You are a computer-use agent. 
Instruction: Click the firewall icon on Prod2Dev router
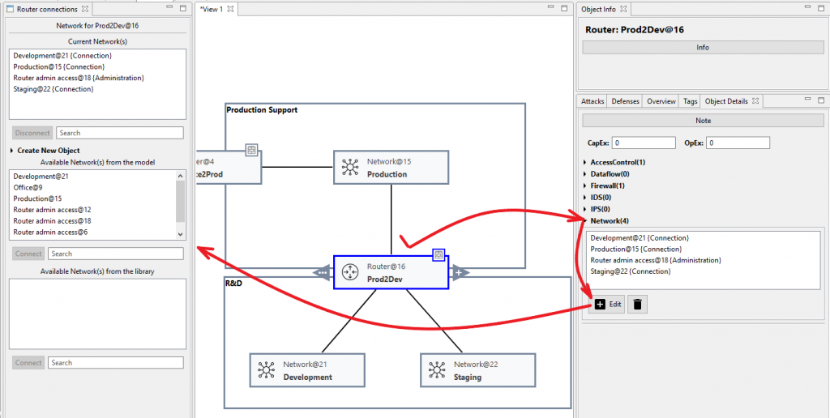coord(439,254)
